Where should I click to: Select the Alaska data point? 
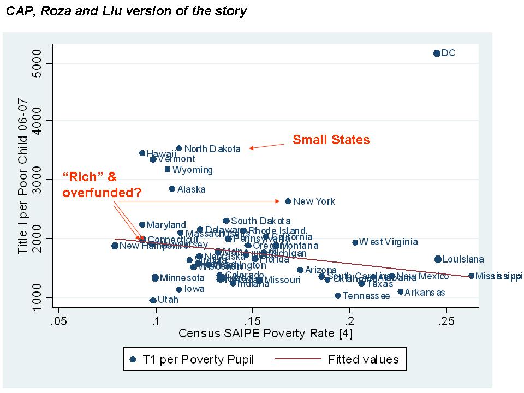click(x=172, y=189)
